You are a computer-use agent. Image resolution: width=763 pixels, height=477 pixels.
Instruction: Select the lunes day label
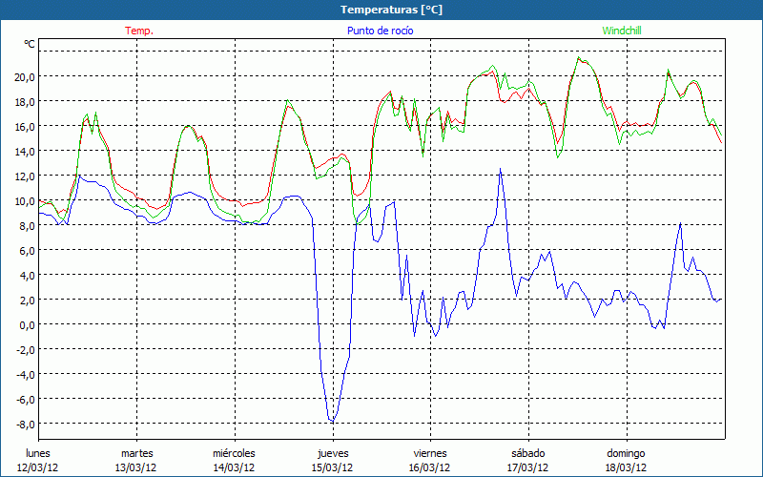38,453
